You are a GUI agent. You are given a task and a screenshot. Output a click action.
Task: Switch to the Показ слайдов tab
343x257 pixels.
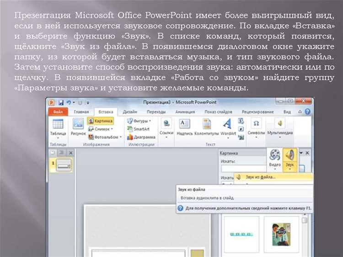(218, 112)
